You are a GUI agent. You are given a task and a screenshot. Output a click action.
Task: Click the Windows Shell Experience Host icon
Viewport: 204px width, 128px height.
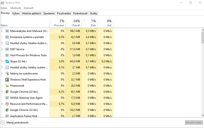[7, 80]
